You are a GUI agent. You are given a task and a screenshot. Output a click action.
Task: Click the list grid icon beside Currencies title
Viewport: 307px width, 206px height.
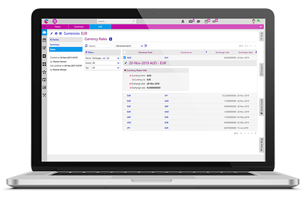point(60,33)
